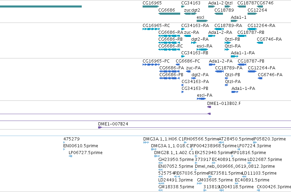The height and width of the screenshot is (192, 291).
Task: Click the CG16965 gene label
Action: pyautogui.click(x=152, y=3)
